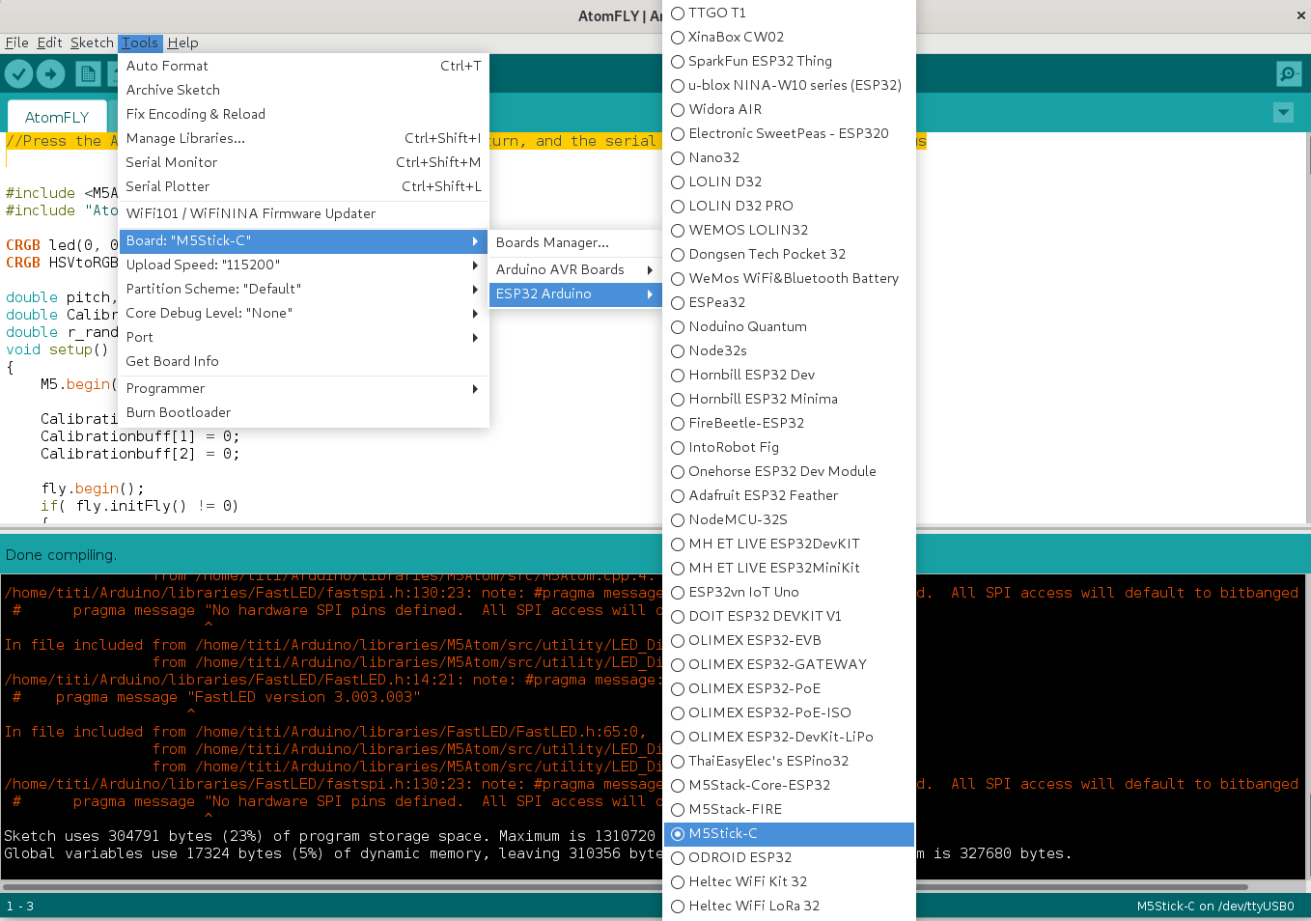The image size is (1311, 921).
Task: Open the Help menu
Action: pyautogui.click(x=182, y=43)
